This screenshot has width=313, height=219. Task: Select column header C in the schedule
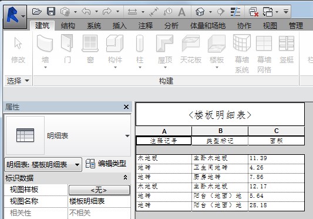pos(276,131)
